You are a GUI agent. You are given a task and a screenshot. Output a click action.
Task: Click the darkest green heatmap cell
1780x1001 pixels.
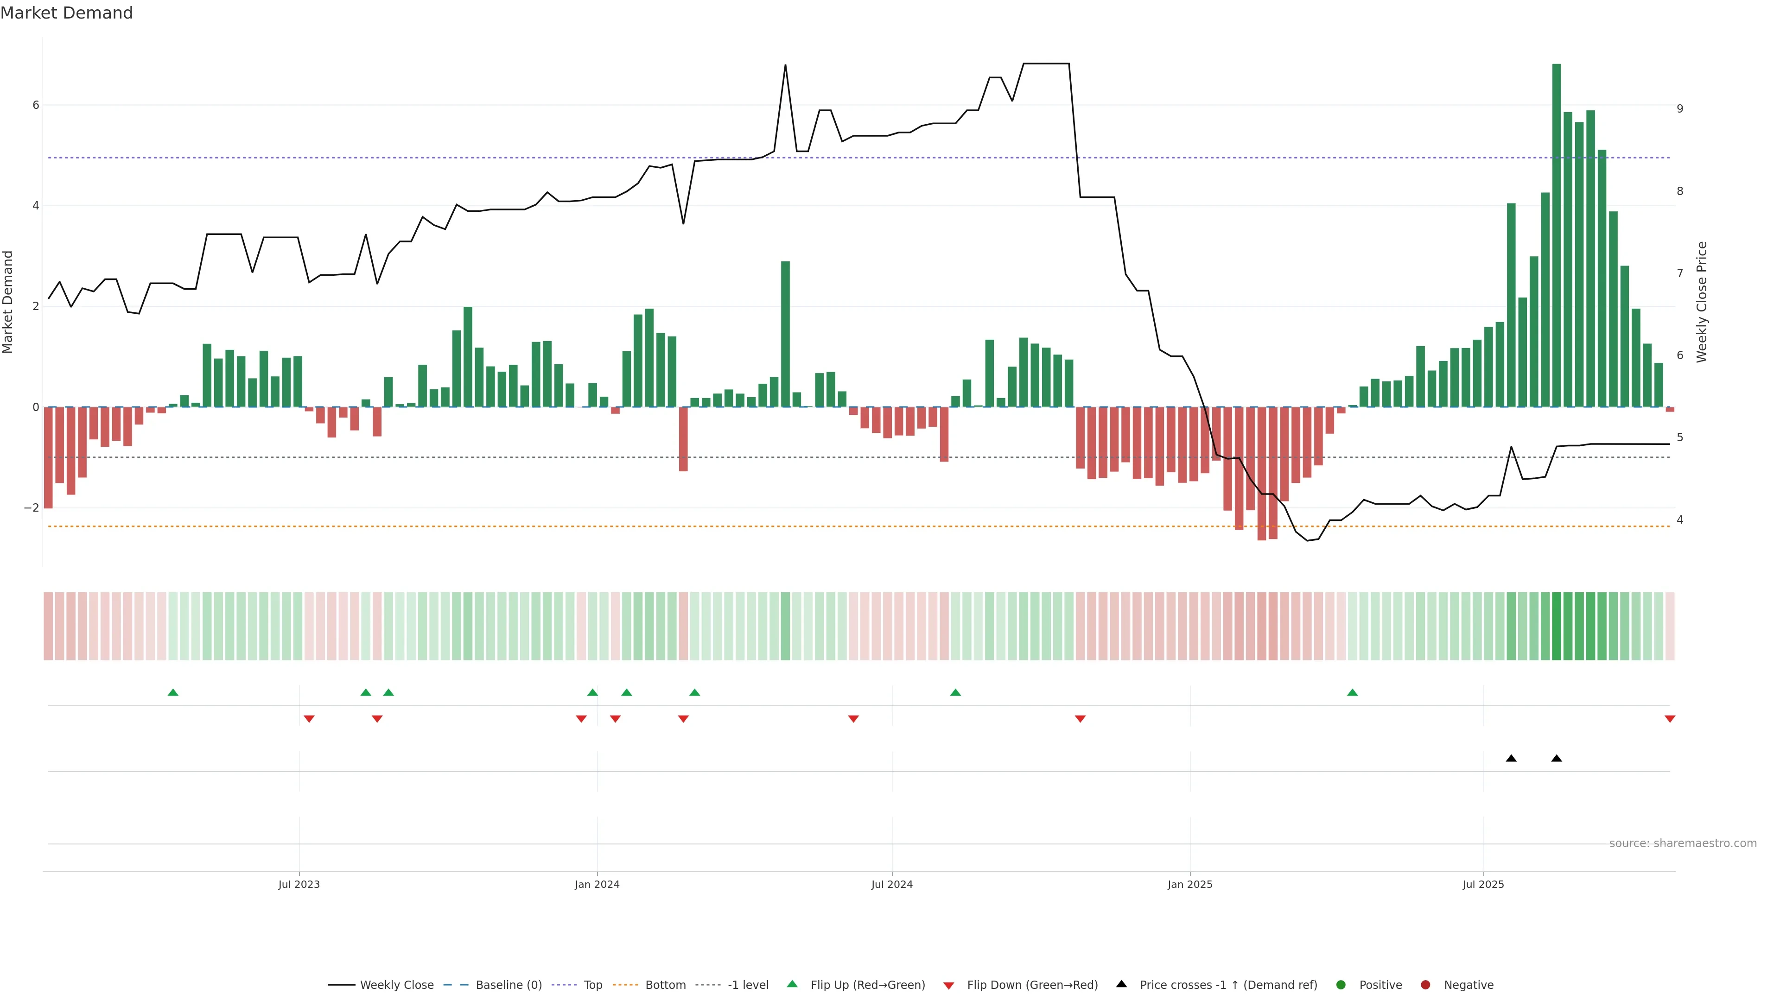click(x=1556, y=626)
